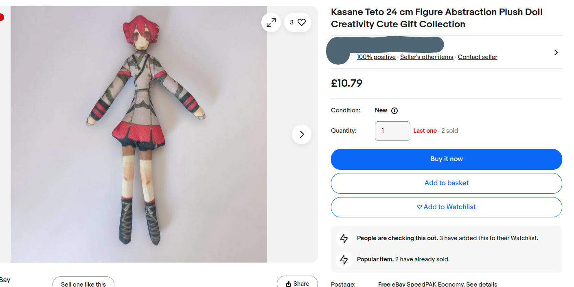Click lightning icon beside 'People are checking'
The width and height of the screenshot is (574, 287).
coord(344,238)
